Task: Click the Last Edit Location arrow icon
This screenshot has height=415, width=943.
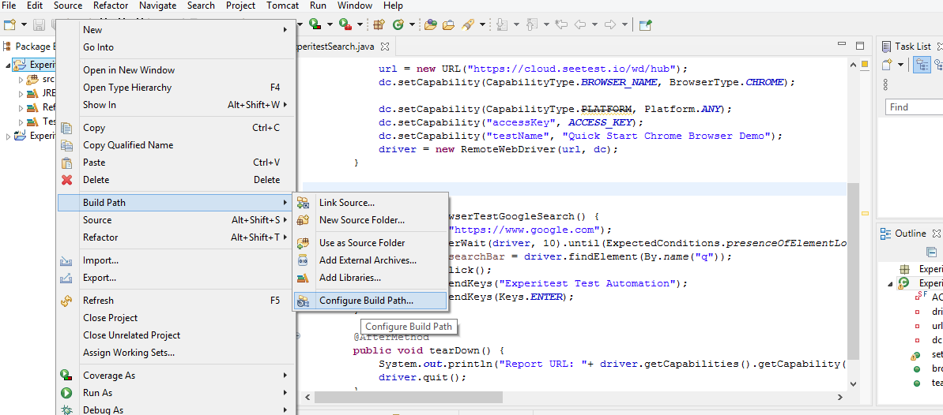Action: click(562, 24)
